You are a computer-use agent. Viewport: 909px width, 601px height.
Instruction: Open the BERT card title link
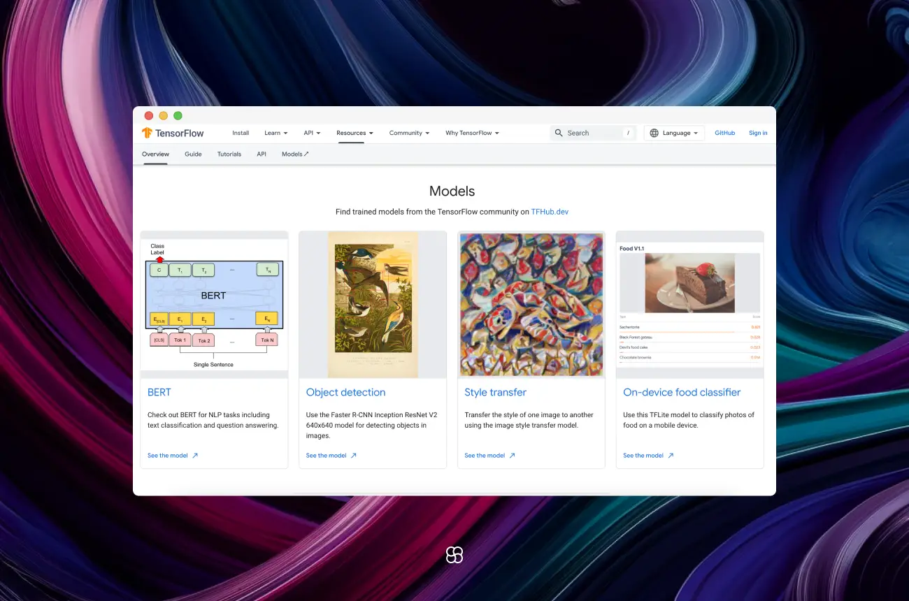pos(159,393)
